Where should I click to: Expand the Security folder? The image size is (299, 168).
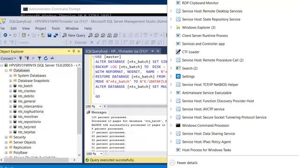(6, 137)
